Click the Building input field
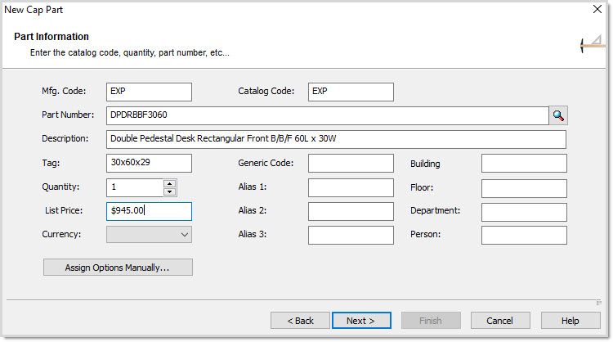The height and width of the screenshot is (342, 613). point(524,163)
